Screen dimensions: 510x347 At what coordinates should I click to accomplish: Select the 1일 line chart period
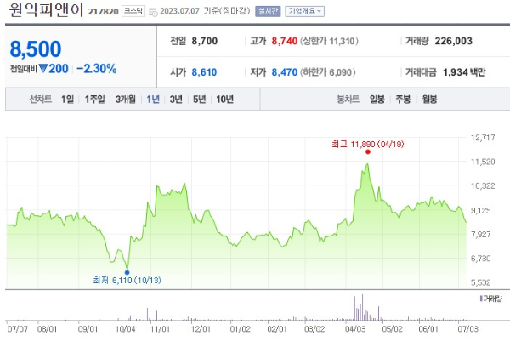68,99
